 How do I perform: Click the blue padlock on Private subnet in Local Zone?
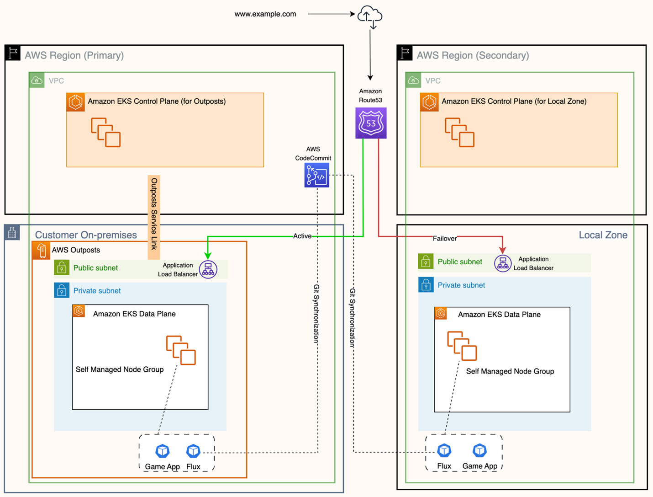[x=426, y=285]
